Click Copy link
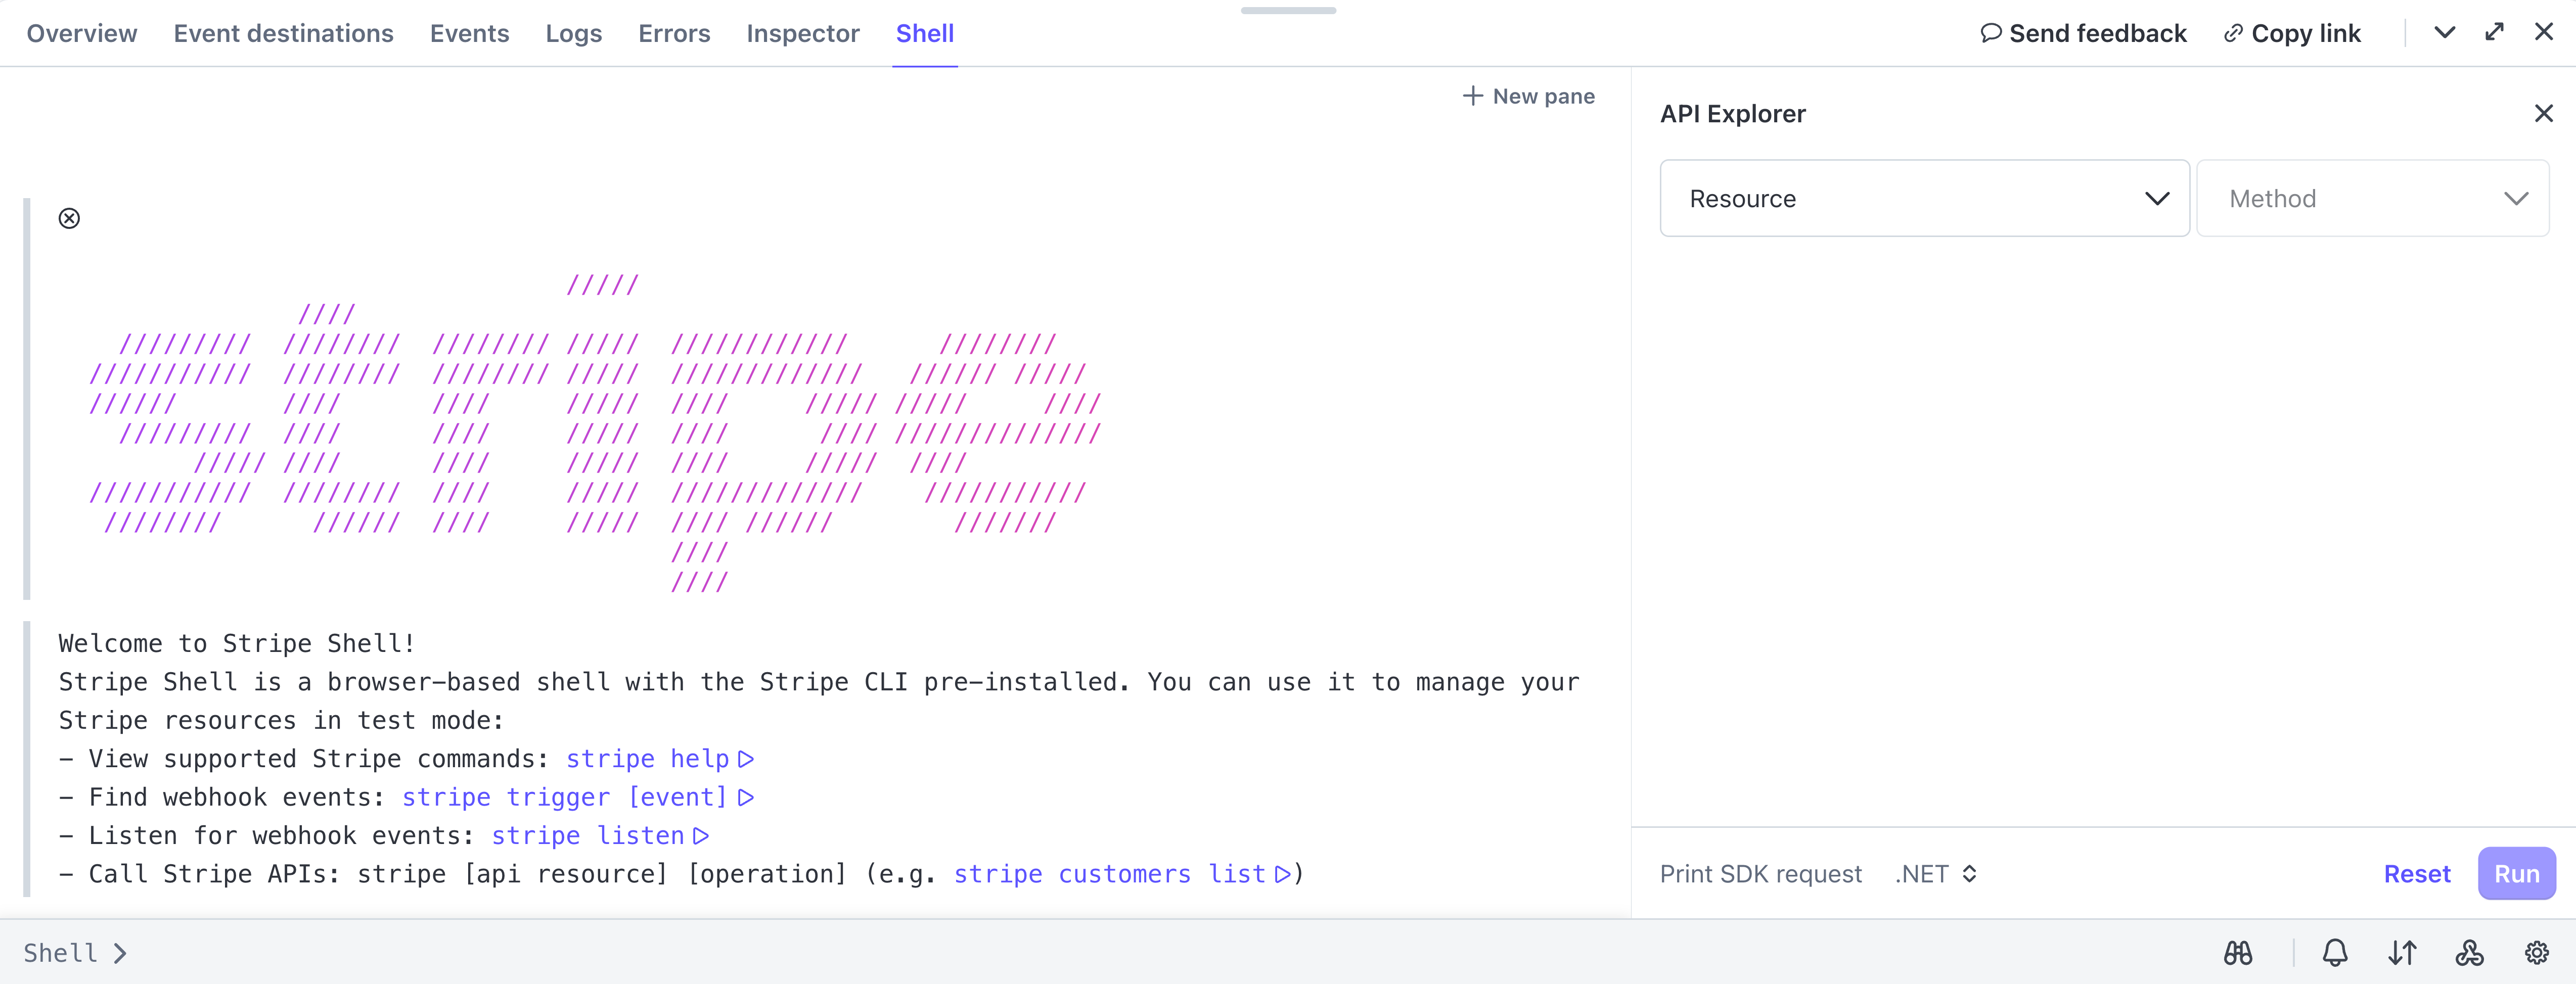Image resolution: width=2576 pixels, height=984 pixels. tap(2291, 33)
